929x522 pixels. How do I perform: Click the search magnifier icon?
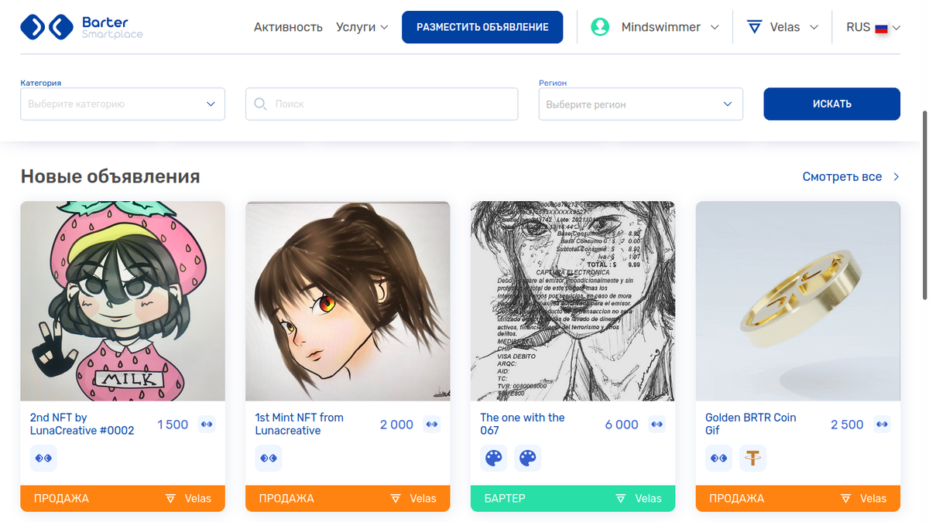pos(260,104)
